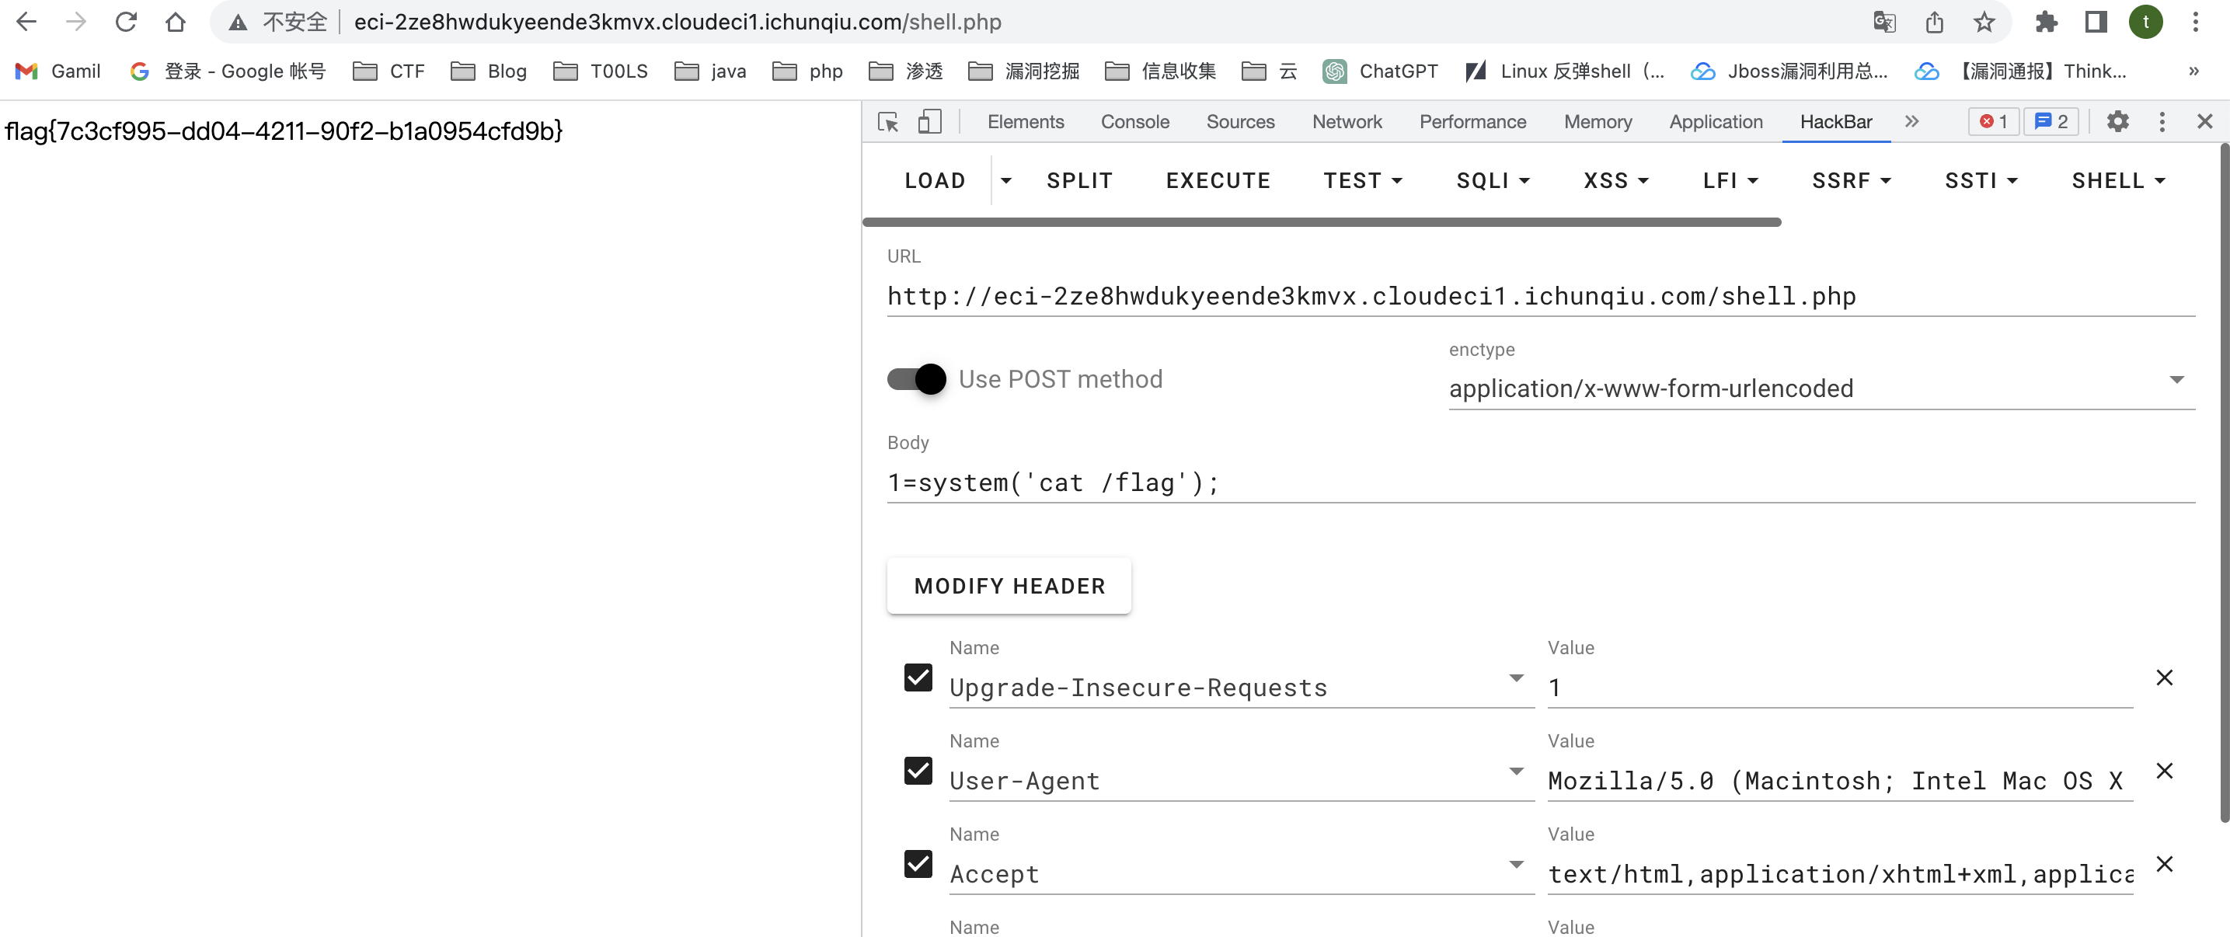Show more DevTools tabs chevron
Viewport: 2230px width, 937px height.
(x=1911, y=122)
